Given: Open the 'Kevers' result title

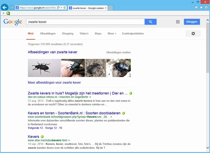Looking at the screenshot, I should pos(33,137).
